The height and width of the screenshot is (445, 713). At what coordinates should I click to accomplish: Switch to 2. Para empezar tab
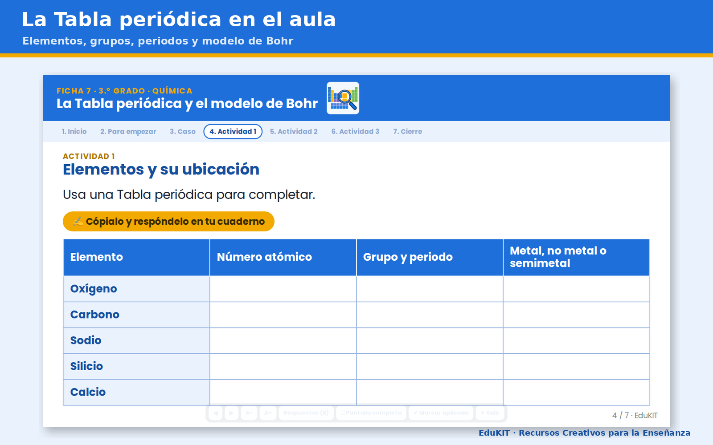[128, 132]
